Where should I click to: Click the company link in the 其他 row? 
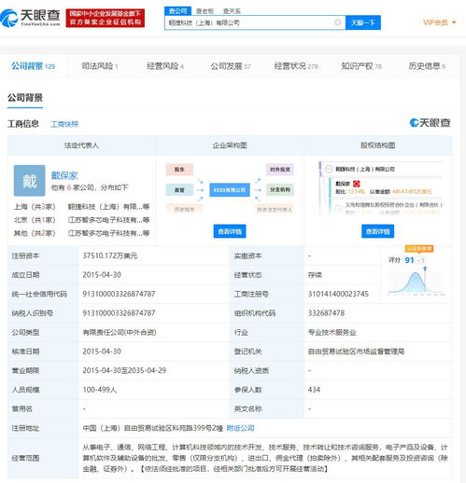coord(108,233)
